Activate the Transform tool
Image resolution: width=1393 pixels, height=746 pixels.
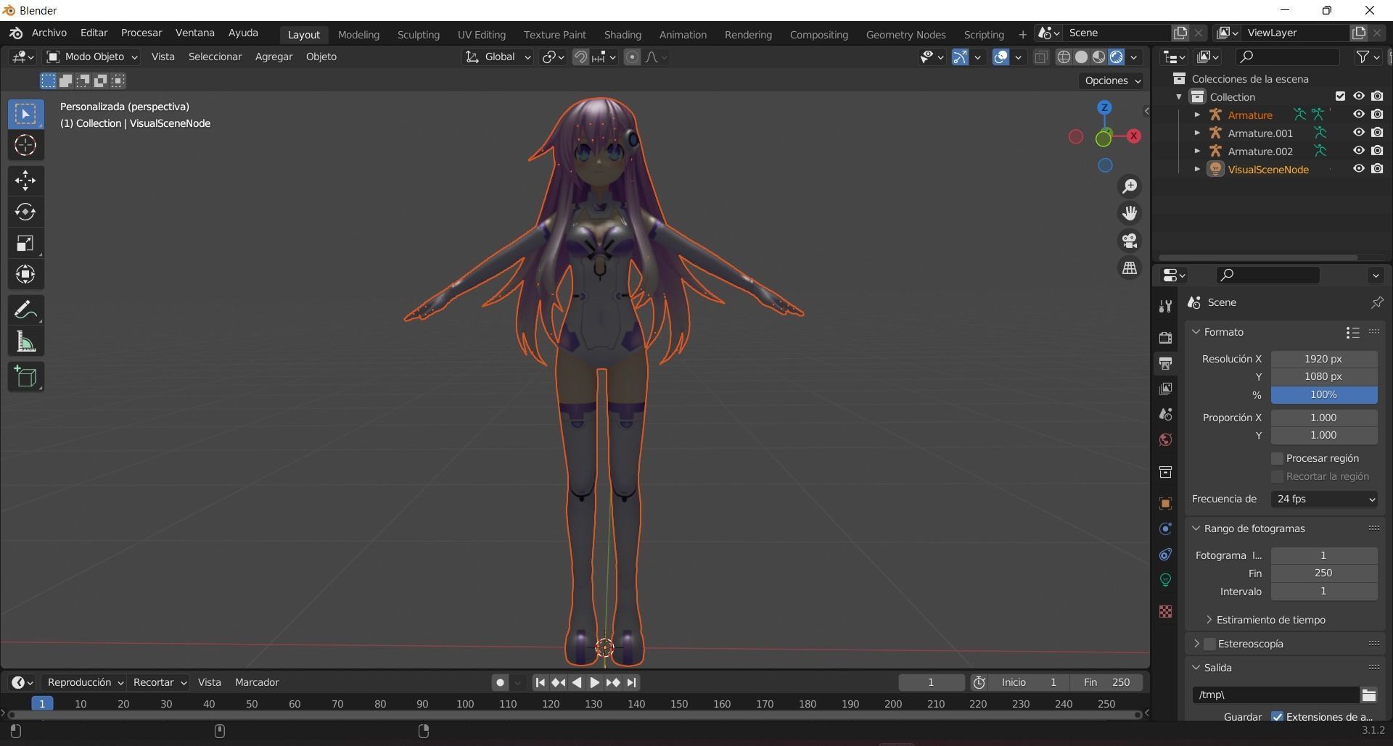(x=25, y=275)
